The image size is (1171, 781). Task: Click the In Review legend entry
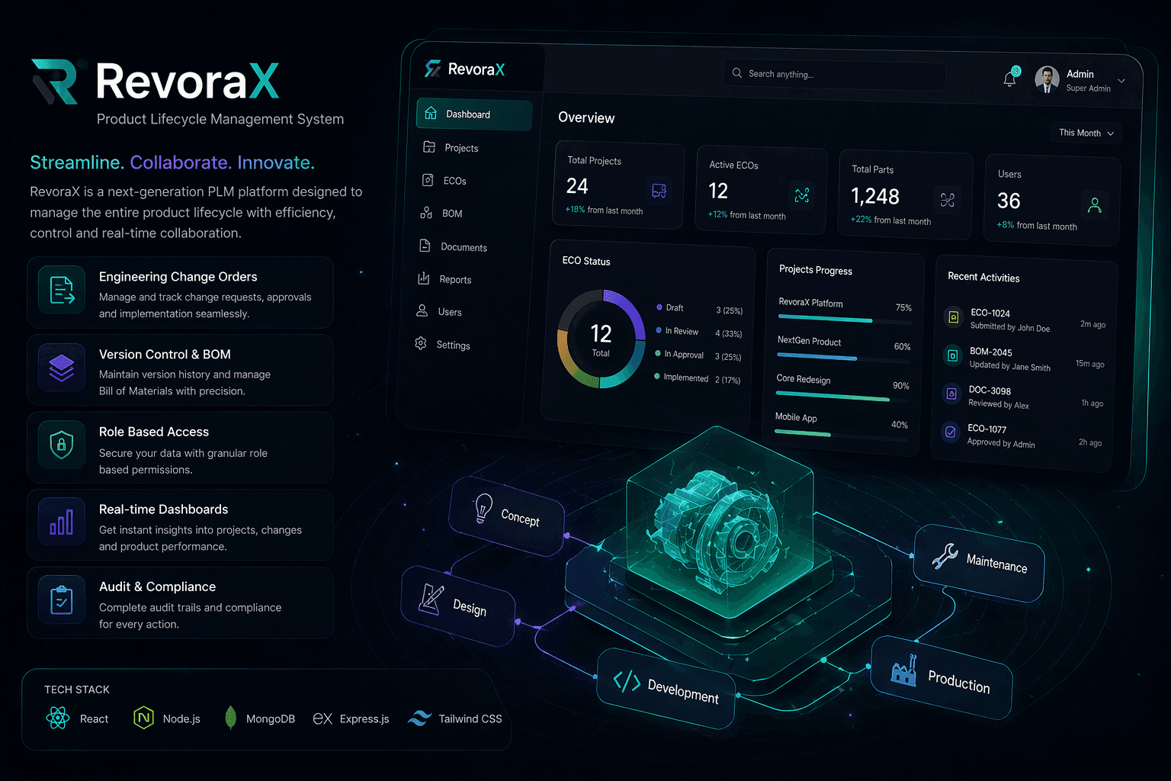(x=698, y=332)
